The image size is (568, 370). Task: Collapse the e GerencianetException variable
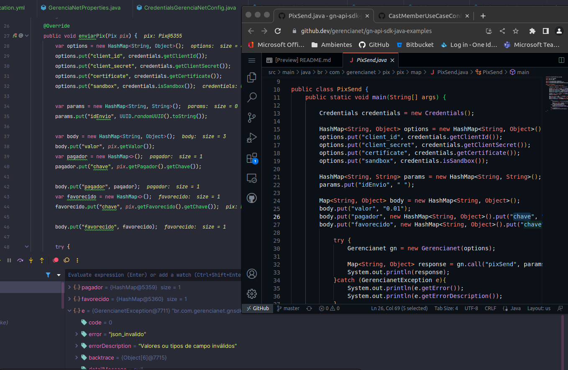69,311
